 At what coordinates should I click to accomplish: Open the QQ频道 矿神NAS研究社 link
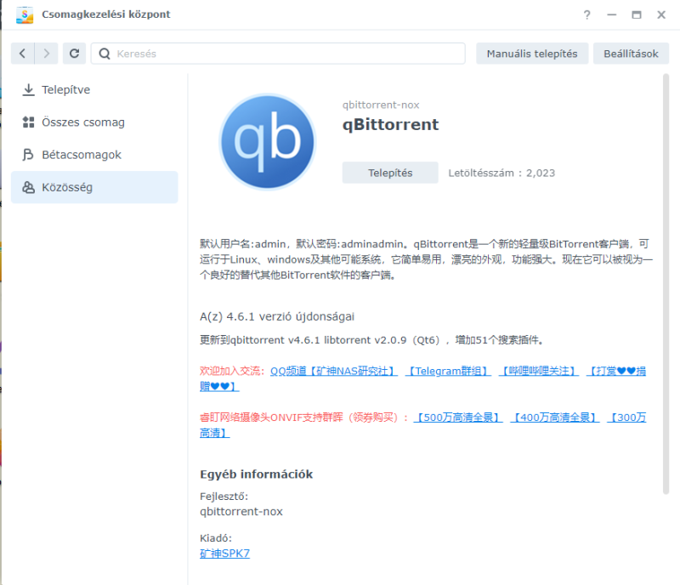pyautogui.click(x=333, y=371)
